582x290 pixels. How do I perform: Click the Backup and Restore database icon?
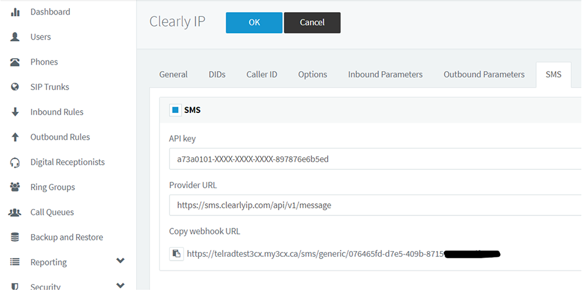pyautogui.click(x=15, y=237)
